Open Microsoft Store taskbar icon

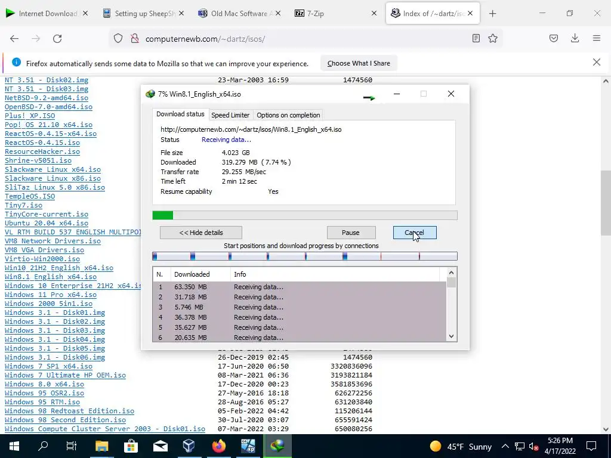pos(131,446)
